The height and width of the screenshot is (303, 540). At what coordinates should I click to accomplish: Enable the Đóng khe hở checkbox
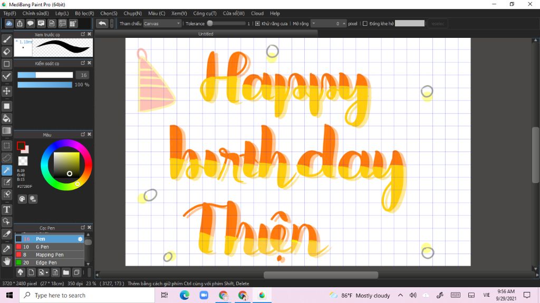coord(365,24)
